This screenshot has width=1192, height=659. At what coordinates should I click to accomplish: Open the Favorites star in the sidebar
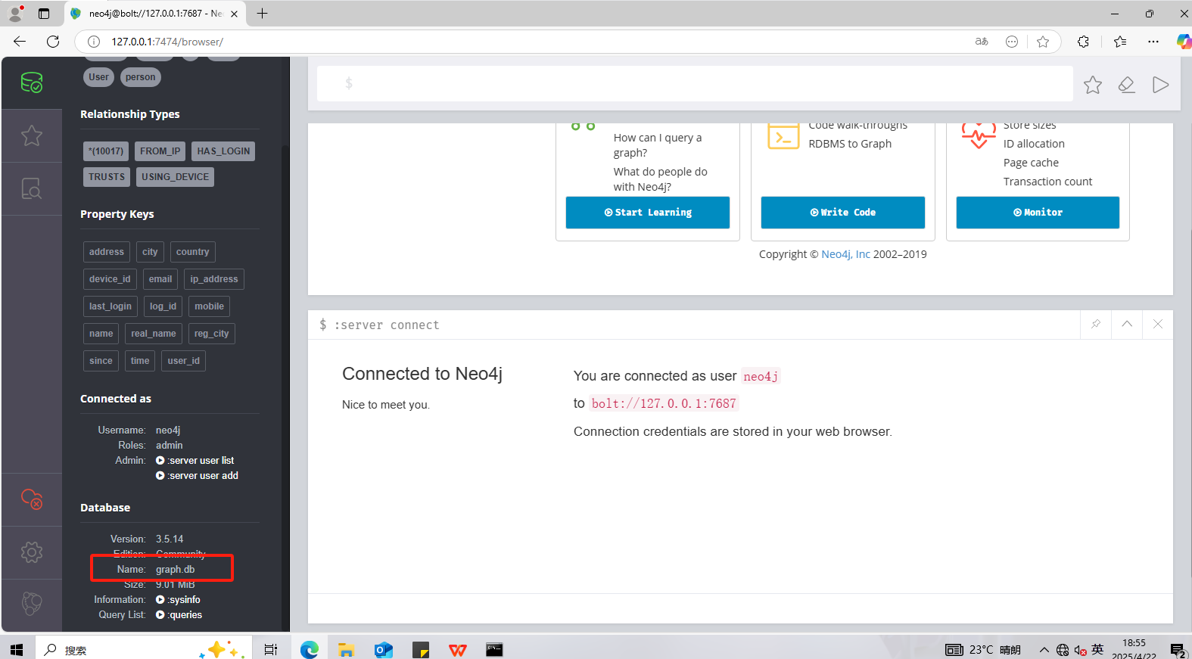(32, 135)
